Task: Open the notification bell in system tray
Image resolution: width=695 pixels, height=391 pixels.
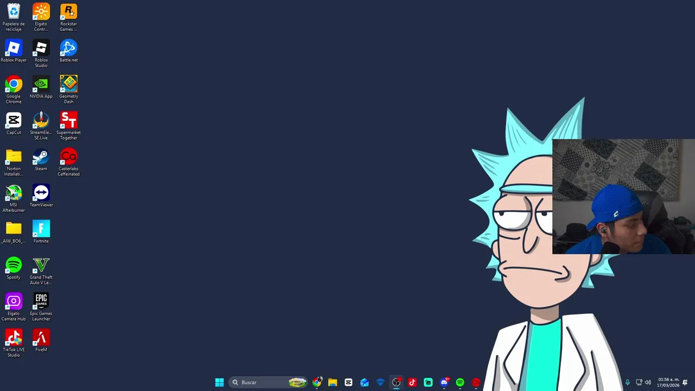Action: [x=685, y=382]
